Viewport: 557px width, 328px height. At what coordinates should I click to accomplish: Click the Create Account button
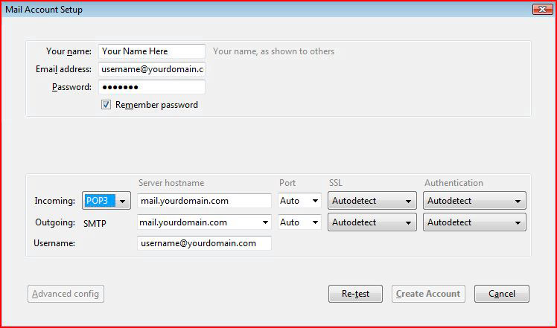pyautogui.click(x=428, y=294)
